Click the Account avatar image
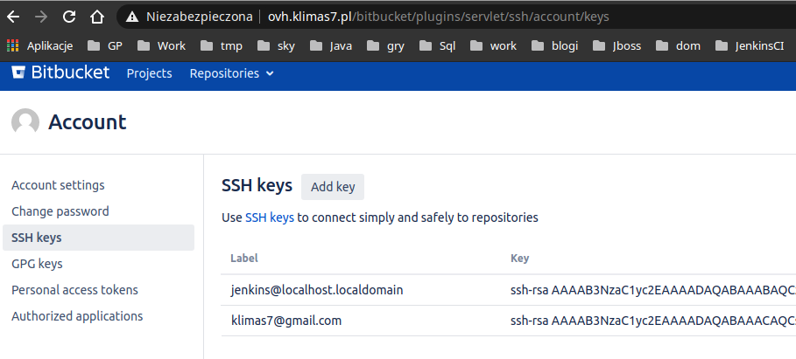Image resolution: width=796 pixels, height=359 pixels. (x=25, y=122)
